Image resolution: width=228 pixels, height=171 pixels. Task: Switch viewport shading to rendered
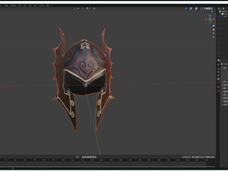(212, 9)
